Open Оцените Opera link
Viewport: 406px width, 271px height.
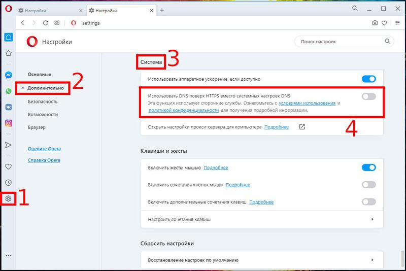click(x=44, y=149)
